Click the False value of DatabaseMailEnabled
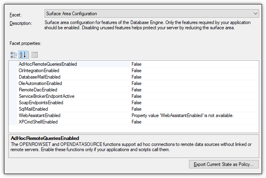The height and width of the screenshot is (178, 266). click(x=136, y=77)
